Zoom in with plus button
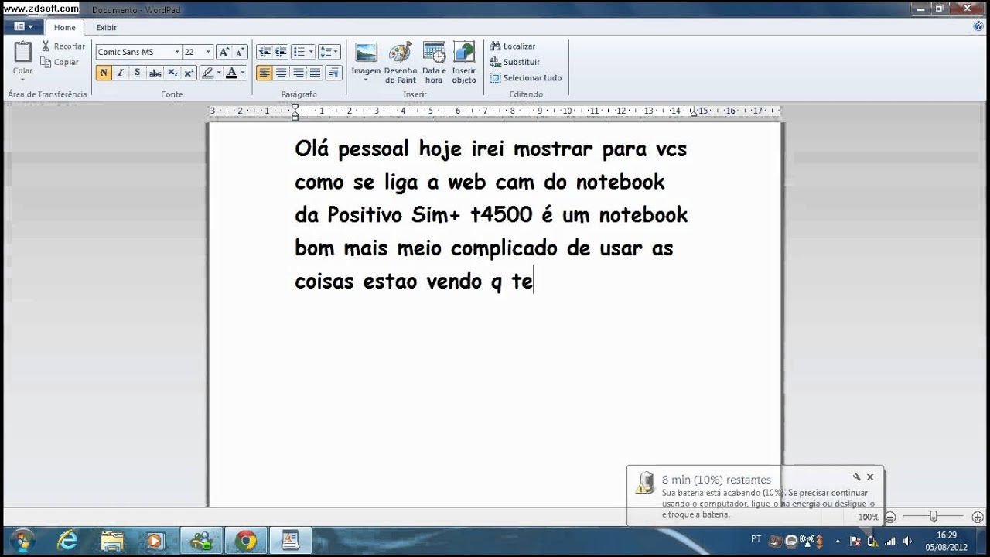Screen dimensions: 990x557 coord(978,517)
